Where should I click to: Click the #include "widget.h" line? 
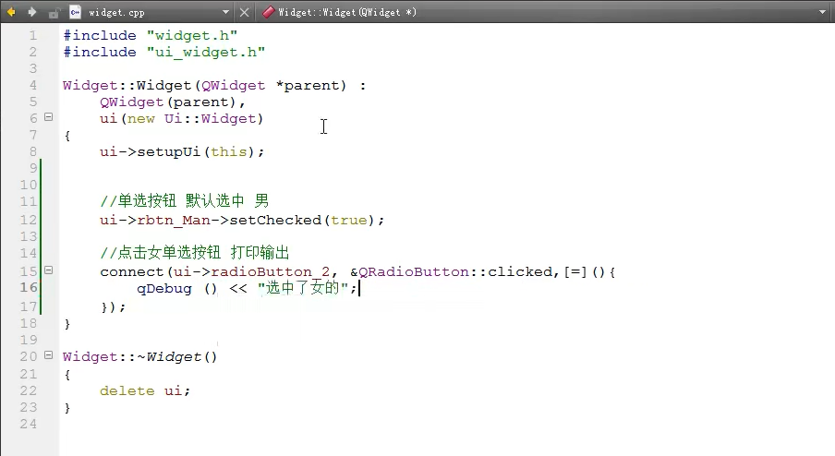coord(151,36)
